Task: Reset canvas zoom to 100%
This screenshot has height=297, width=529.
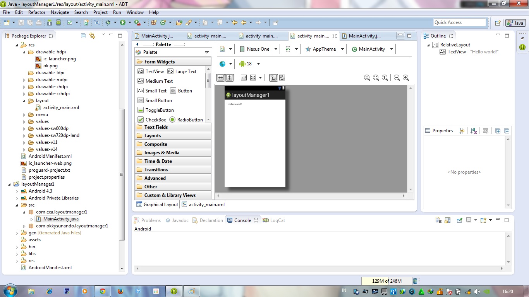Action: coord(385,78)
